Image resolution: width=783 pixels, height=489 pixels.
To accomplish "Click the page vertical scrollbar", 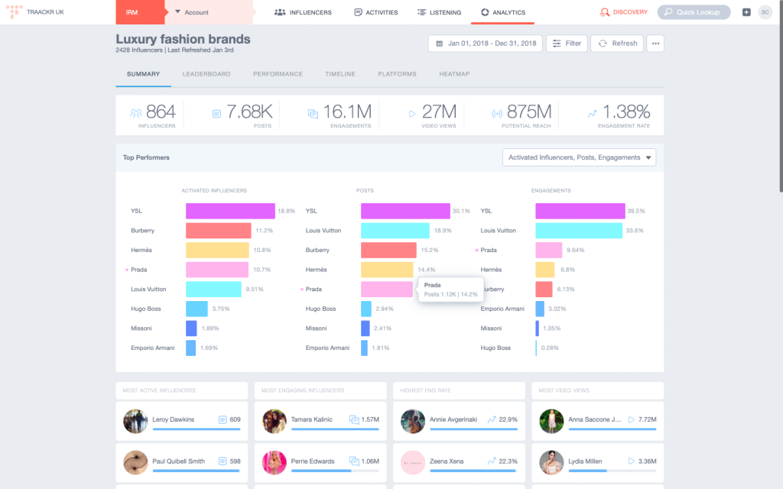I will pyautogui.click(x=781, y=97).
